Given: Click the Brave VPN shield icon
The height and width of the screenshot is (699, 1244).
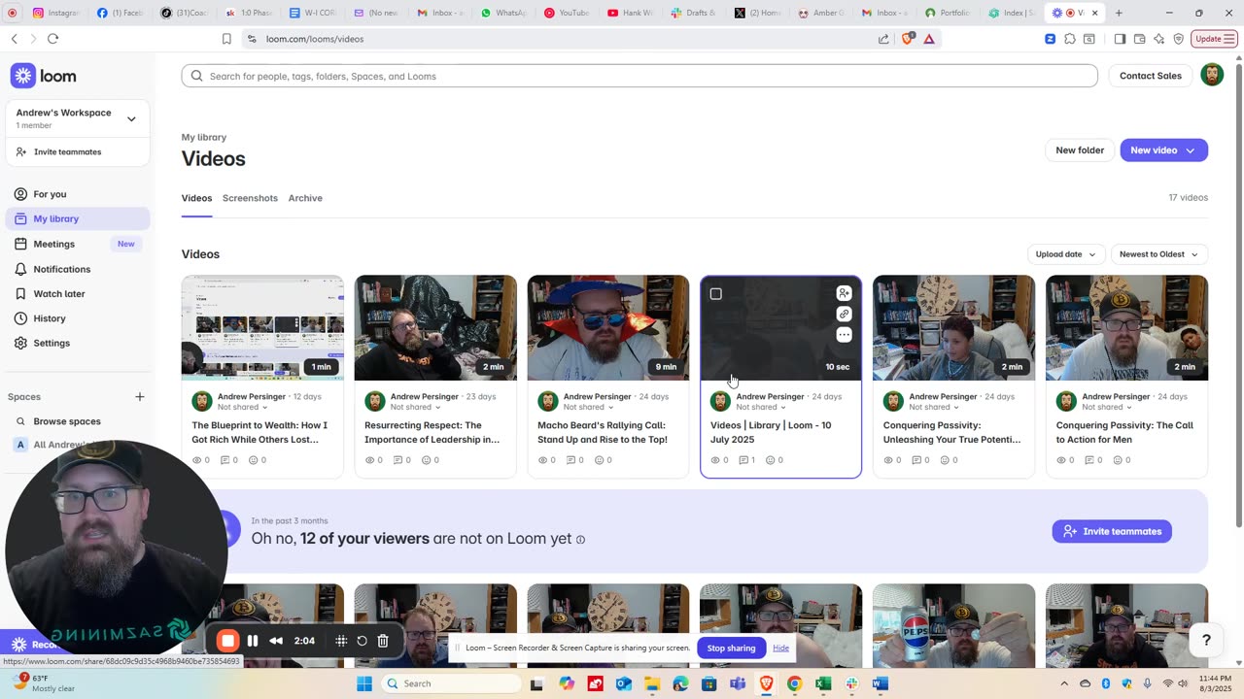Looking at the screenshot, I should [x=1179, y=39].
